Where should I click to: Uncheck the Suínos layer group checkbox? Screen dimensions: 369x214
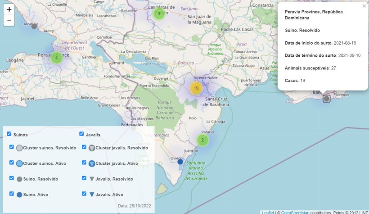pos(9,134)
